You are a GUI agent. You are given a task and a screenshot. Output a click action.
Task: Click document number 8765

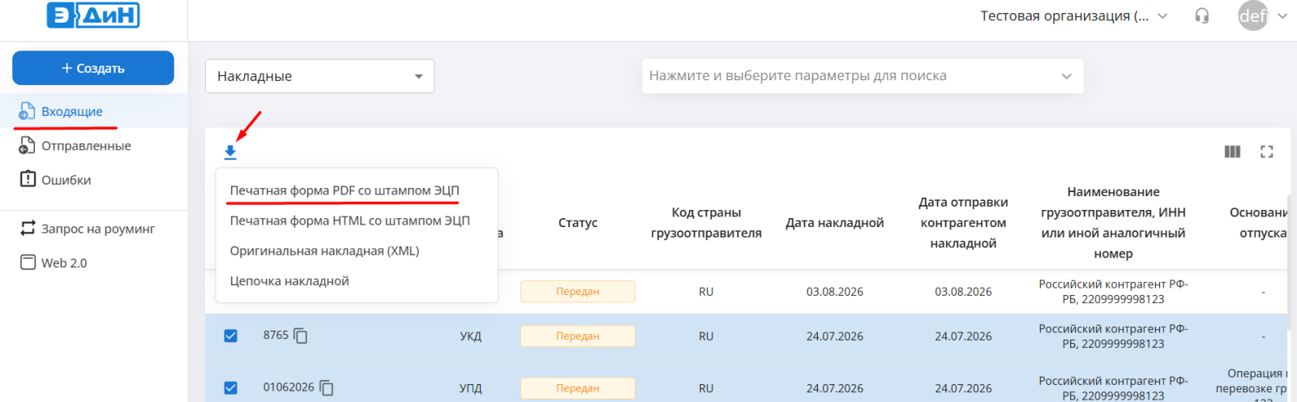(276, 335)
